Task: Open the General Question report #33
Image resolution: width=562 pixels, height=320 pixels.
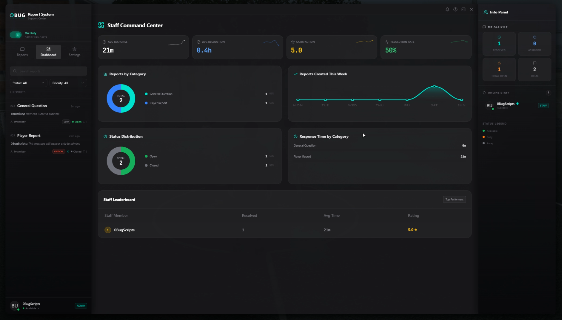Action: 48,114
